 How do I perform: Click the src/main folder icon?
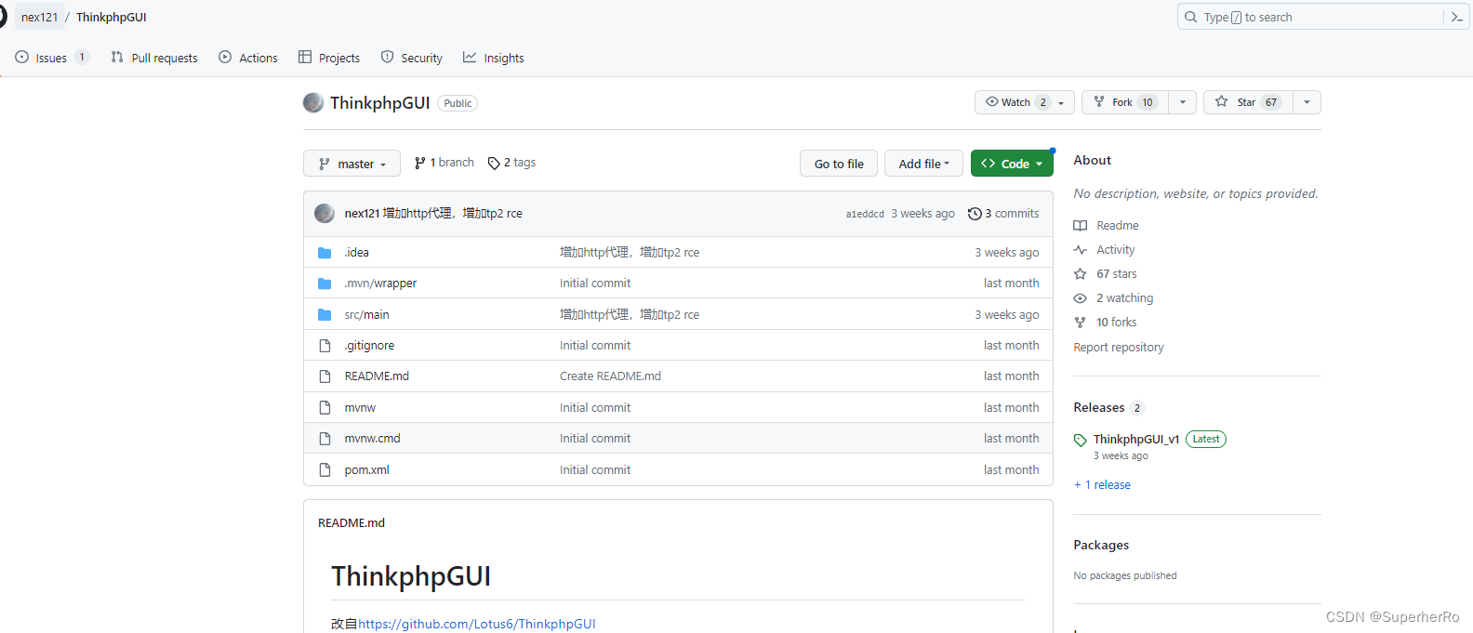325,315
